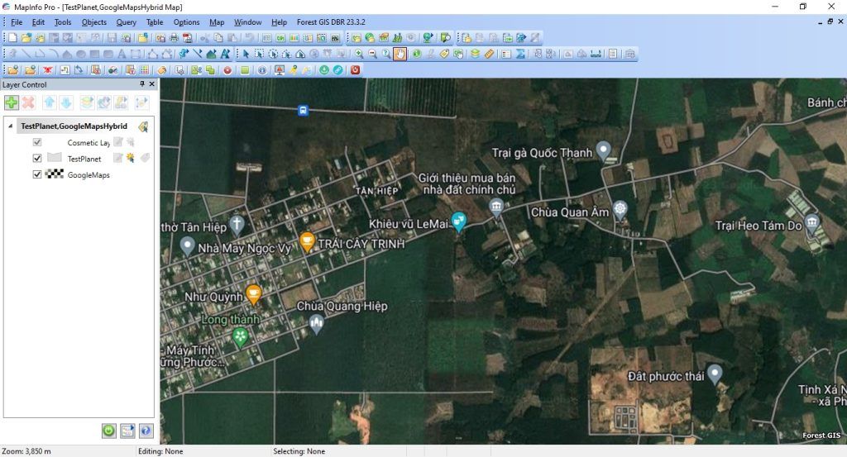Select the Pan (hand) tool

coord(400,54)
